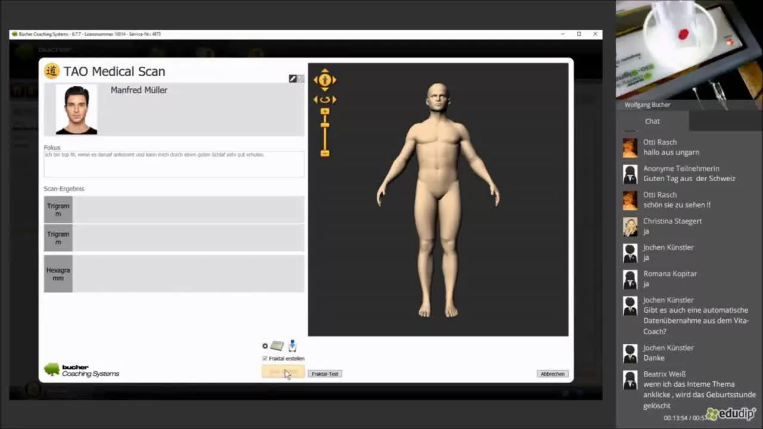This screenshot has height=429, width=763.
Task: Click the client name 'Manfred Müller'
Action: (x=139, y=90)
